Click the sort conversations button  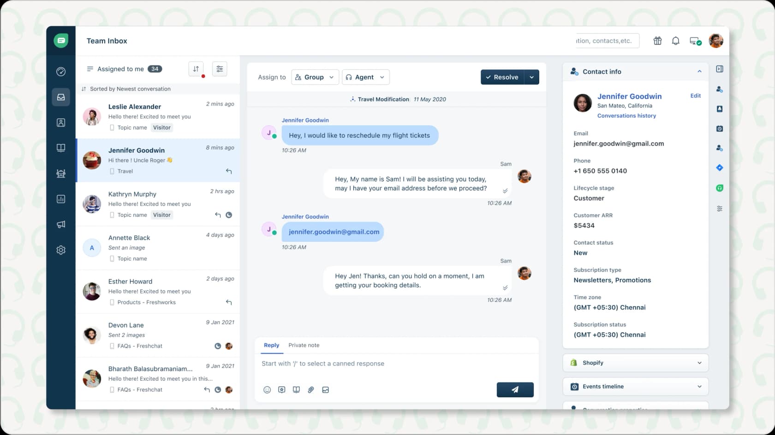click(196, 69)
